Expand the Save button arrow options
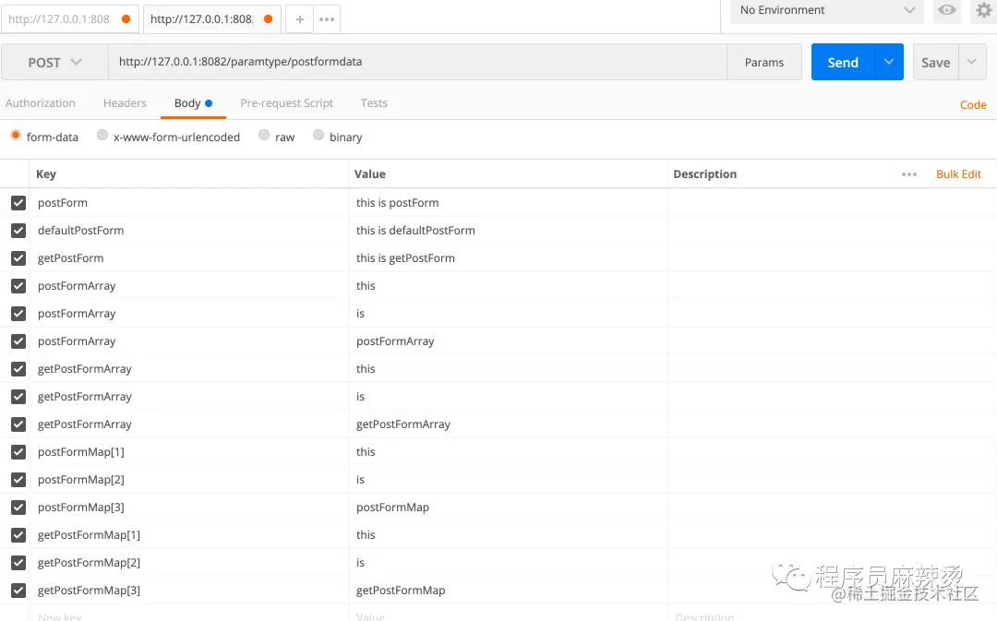 point(971,62)
